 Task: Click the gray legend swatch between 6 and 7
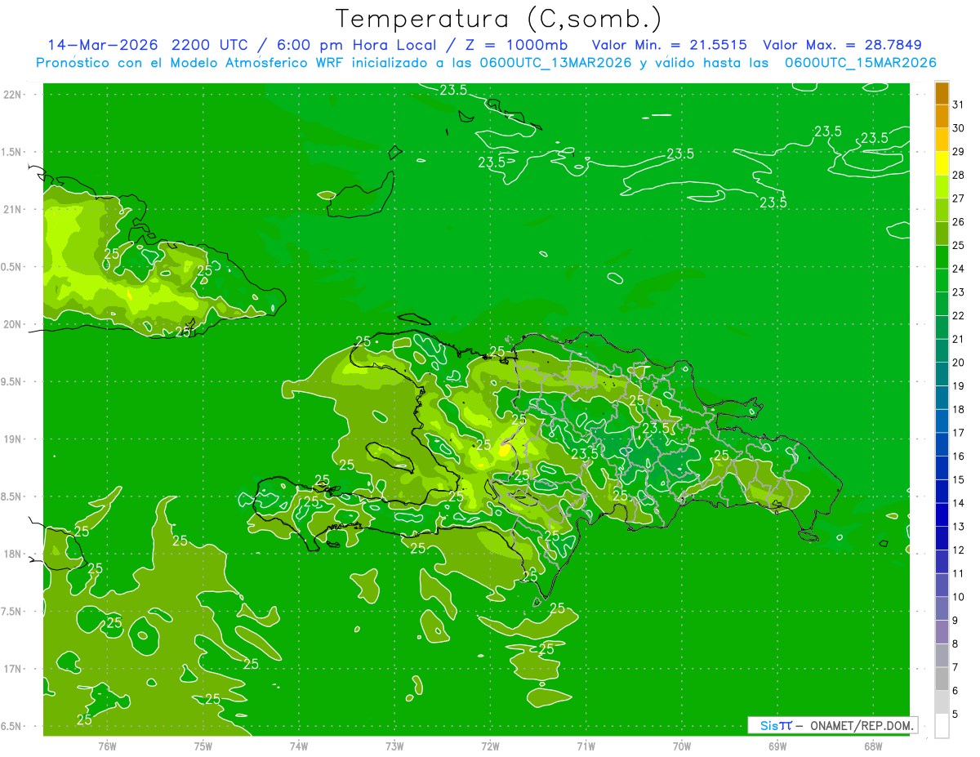point(942,679)
